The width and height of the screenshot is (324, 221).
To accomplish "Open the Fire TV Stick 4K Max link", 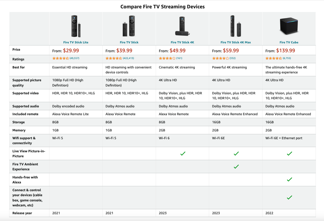I will coord(236,42).
